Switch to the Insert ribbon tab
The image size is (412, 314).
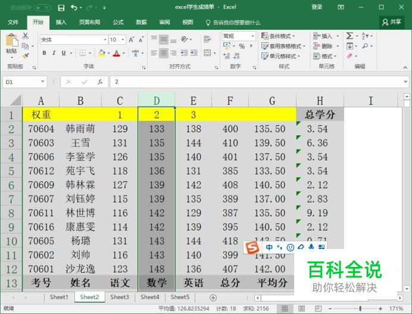pyautogui.click(x=61, y=23)
